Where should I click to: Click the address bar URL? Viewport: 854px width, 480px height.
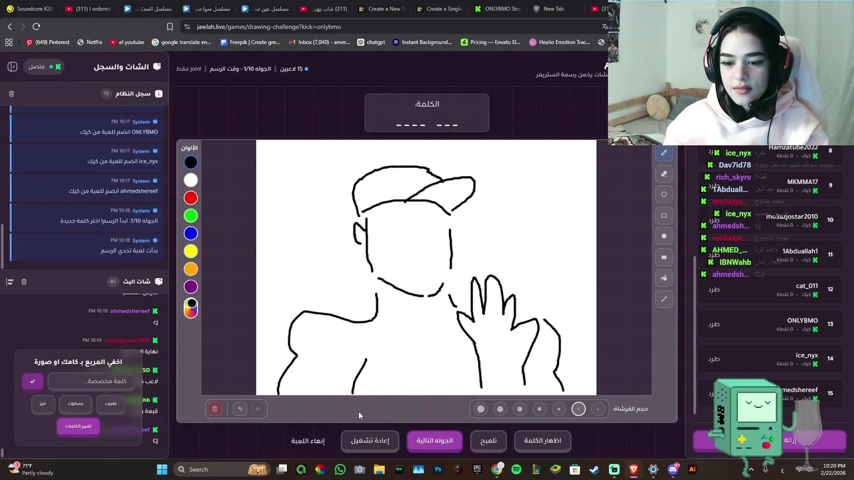coord(270,27)
